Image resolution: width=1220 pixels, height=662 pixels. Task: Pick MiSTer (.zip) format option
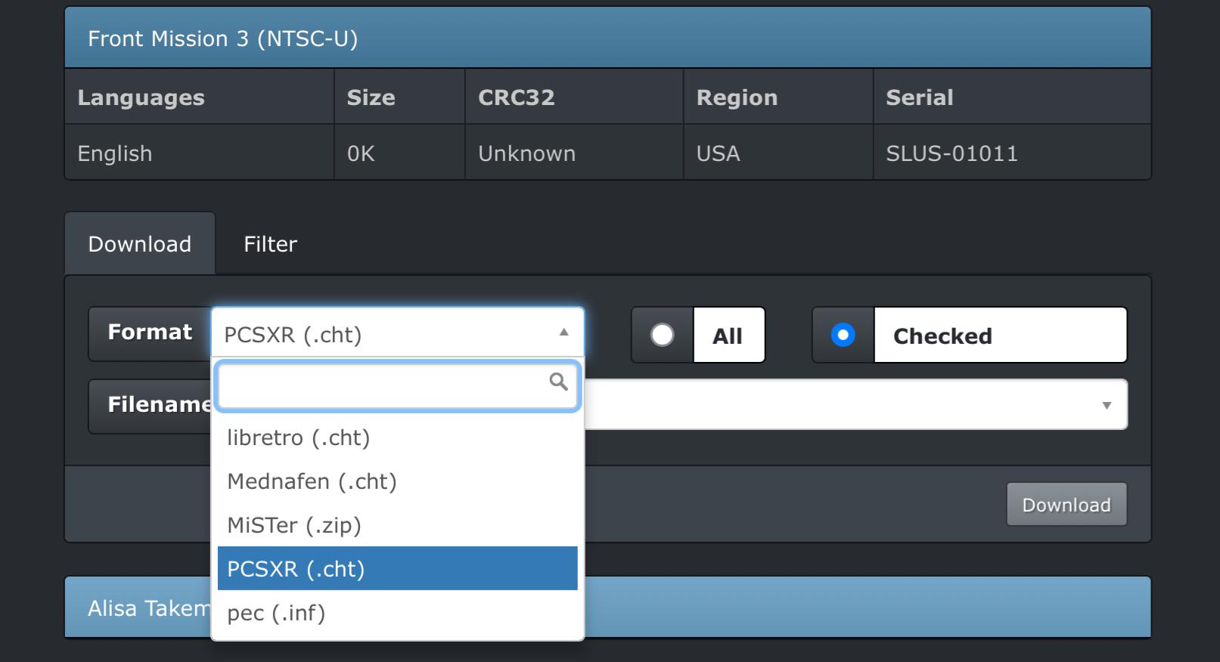[294, 525]
